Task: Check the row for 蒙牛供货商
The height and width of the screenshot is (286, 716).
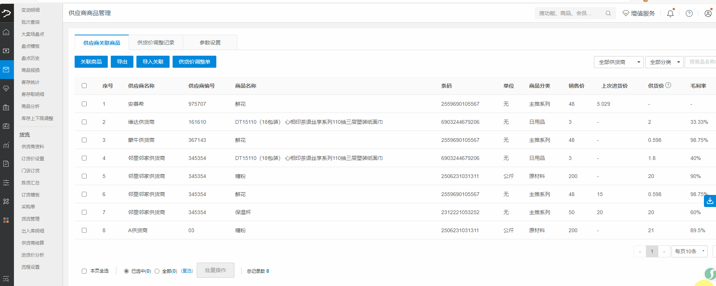Action: [x=84, y=140]
